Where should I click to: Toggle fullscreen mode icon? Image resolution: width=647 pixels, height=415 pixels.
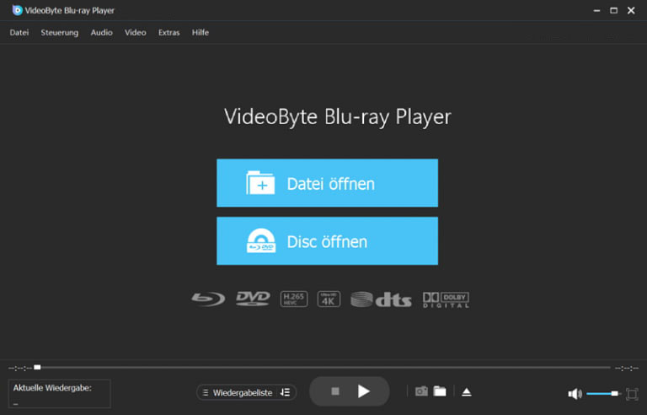coord(632,394)
